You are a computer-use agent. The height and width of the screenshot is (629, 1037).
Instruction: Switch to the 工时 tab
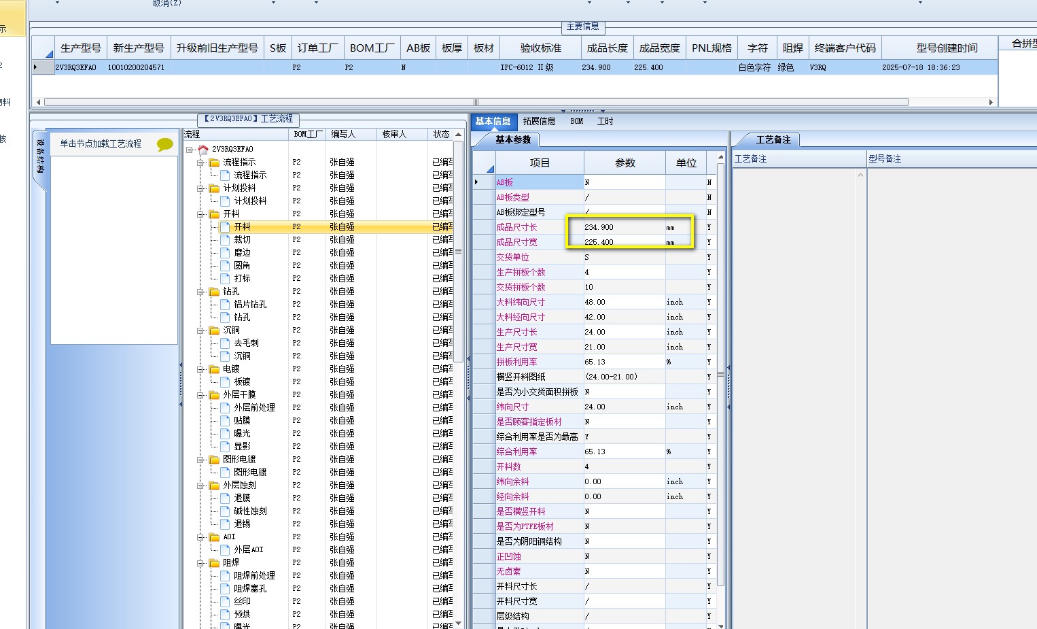(605, 121)
